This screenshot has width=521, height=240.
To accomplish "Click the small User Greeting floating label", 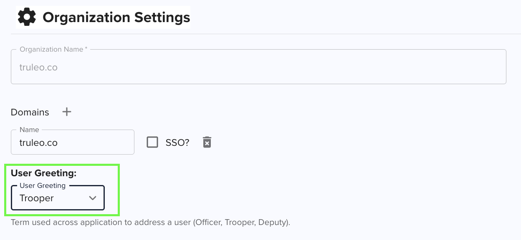I will (43, 185).
